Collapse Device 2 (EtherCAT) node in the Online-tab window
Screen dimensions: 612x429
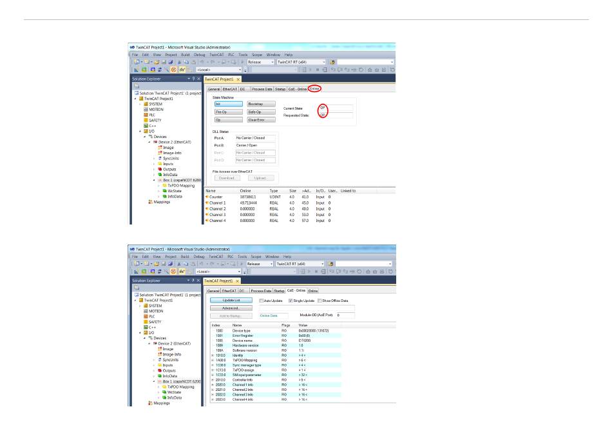click(x=149, y=142)
